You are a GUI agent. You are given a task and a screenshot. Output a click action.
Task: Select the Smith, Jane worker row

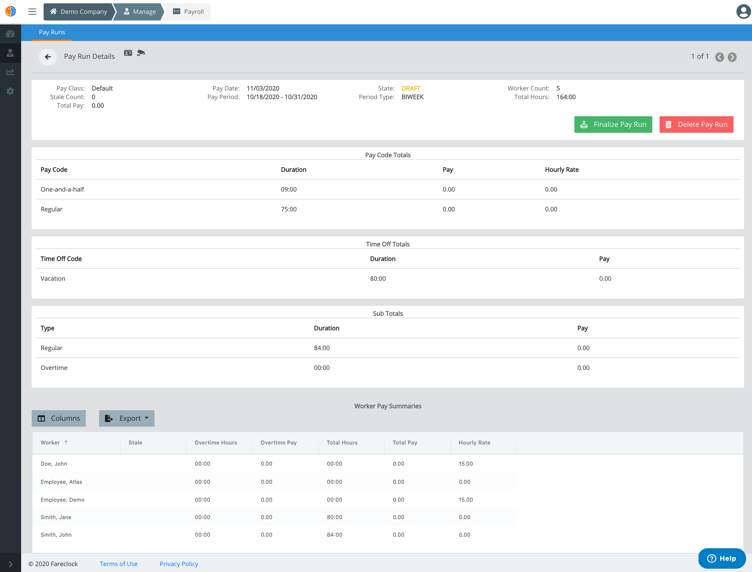[x=275, y=517]
